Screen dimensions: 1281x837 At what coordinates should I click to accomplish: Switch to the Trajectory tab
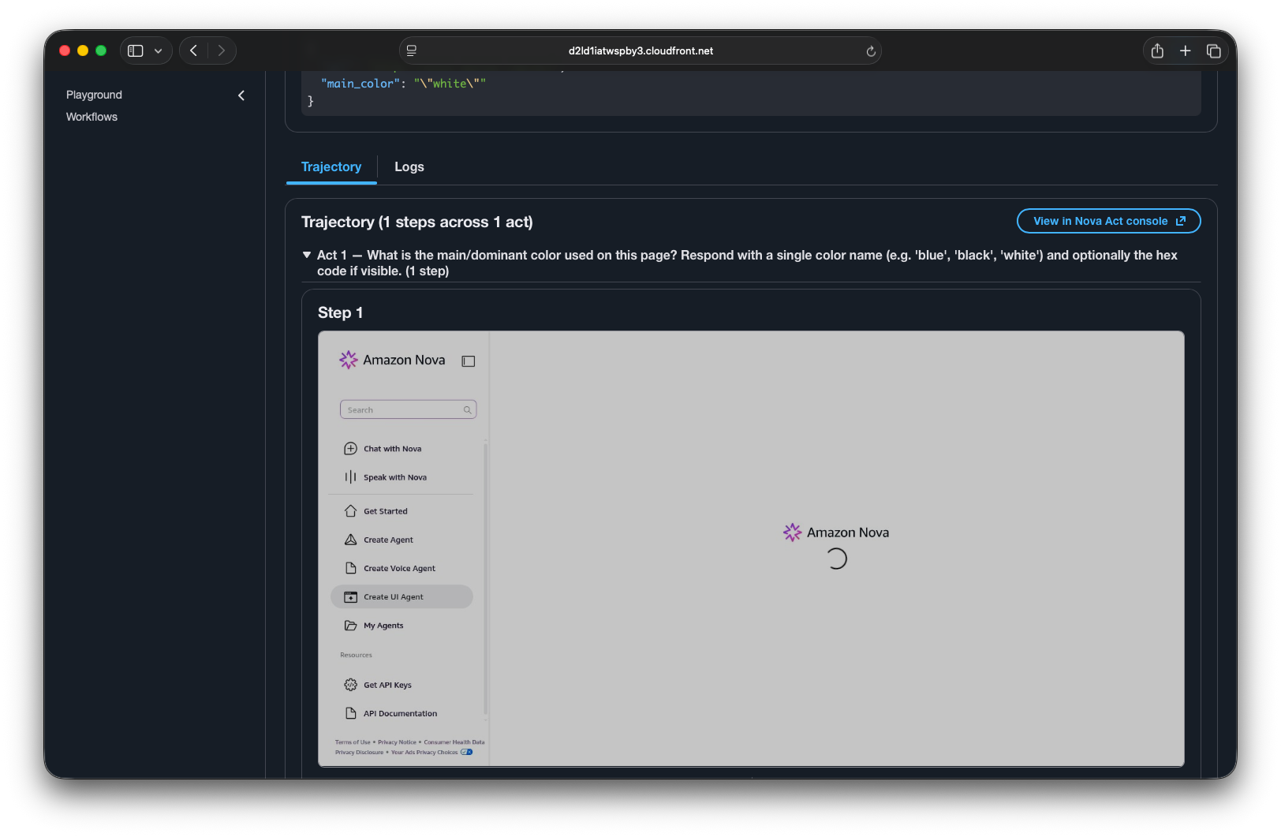tap(331, 167)
